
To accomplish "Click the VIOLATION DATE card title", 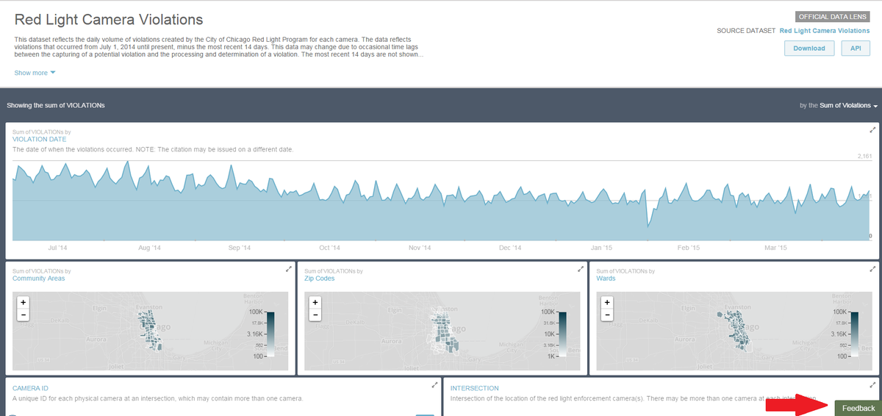I will point(39,138).
